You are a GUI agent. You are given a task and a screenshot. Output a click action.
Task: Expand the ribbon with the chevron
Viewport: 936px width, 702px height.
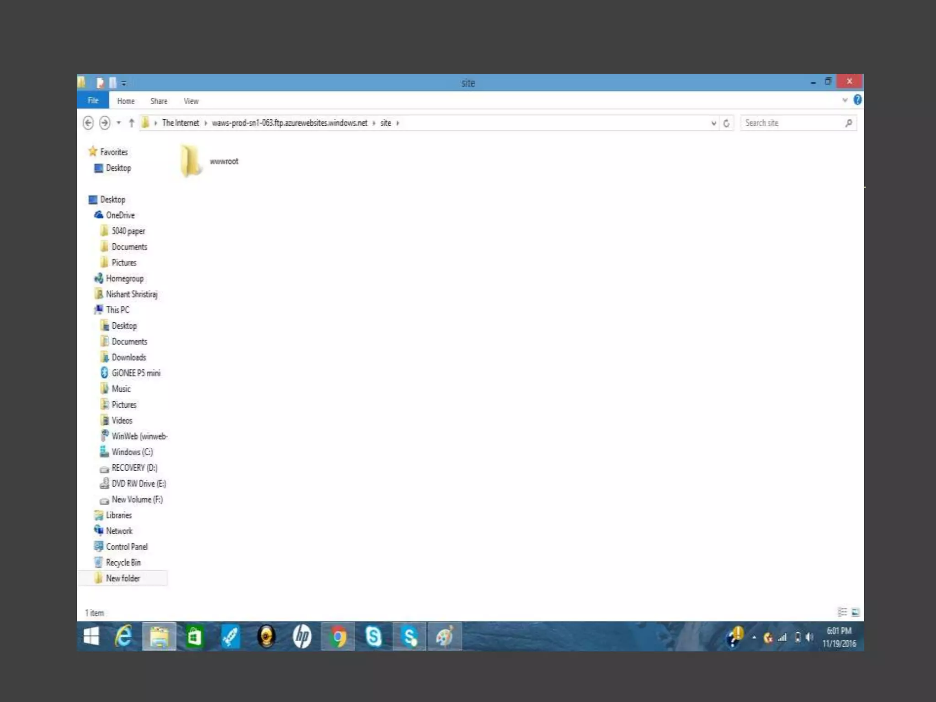(x=845, y=100)
